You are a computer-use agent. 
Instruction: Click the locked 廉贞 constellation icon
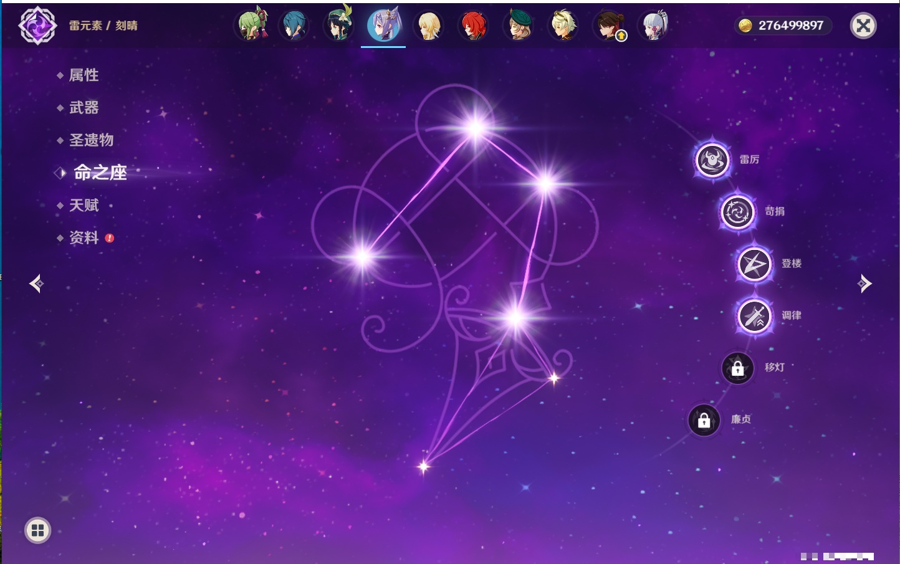pyautogui.click(x=704, y=420)
